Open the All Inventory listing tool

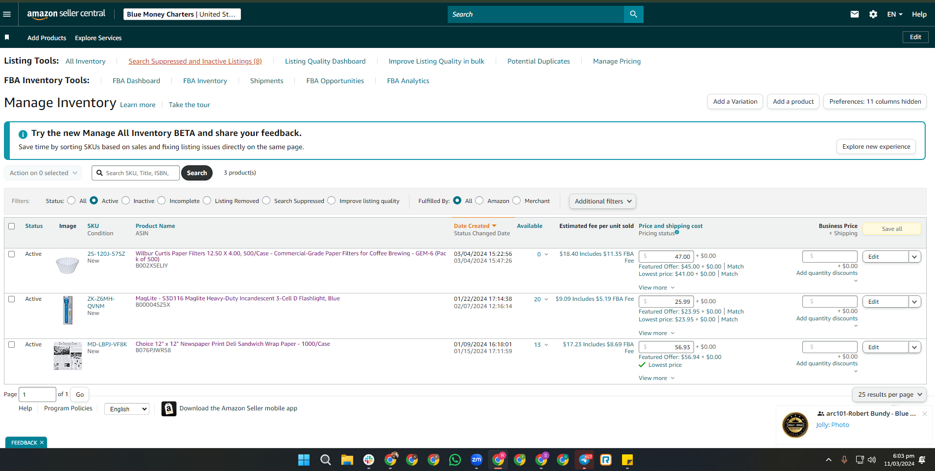point(86,61)
